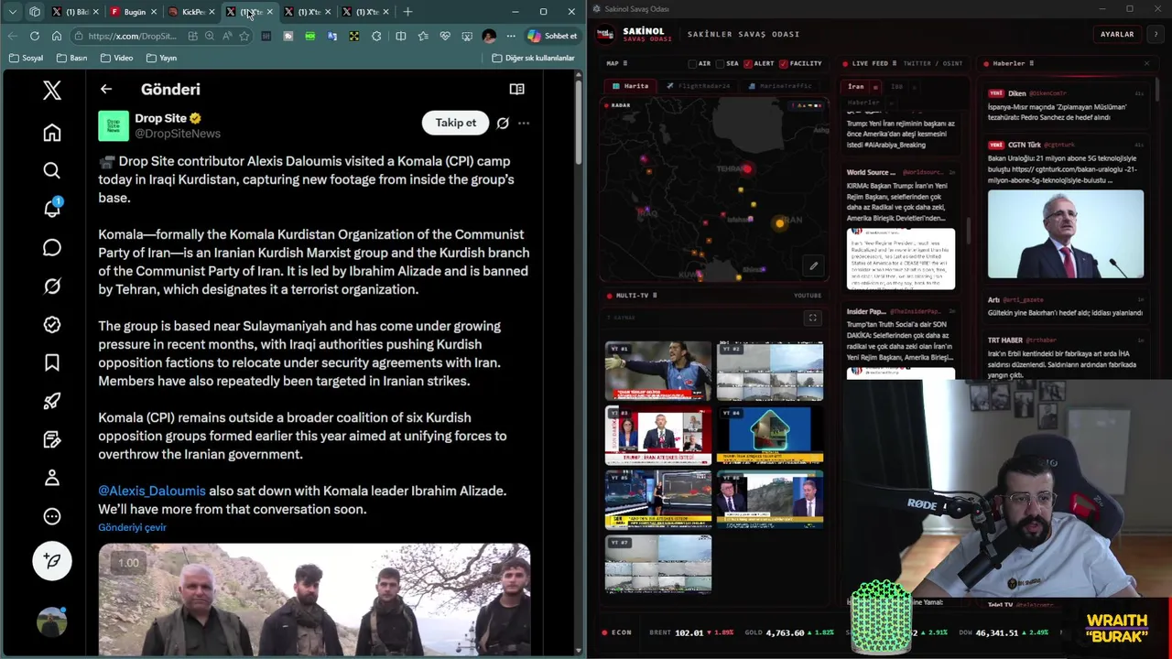Viewport: 1172px width, 659px height.
Task: Open X messages chat bubble icon
Action: click(x=52, y=247)
